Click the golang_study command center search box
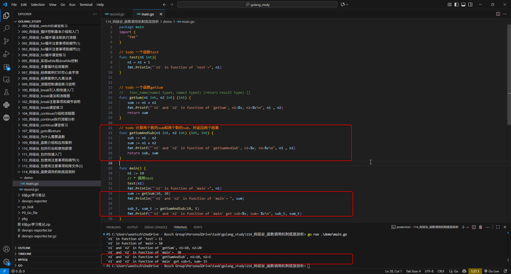 [x=257, y=5]
